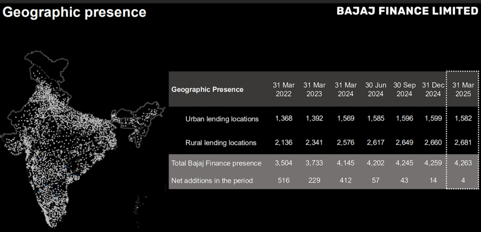Click total presence value 4,259
The image size is (481, 232).
click(433, 163)
